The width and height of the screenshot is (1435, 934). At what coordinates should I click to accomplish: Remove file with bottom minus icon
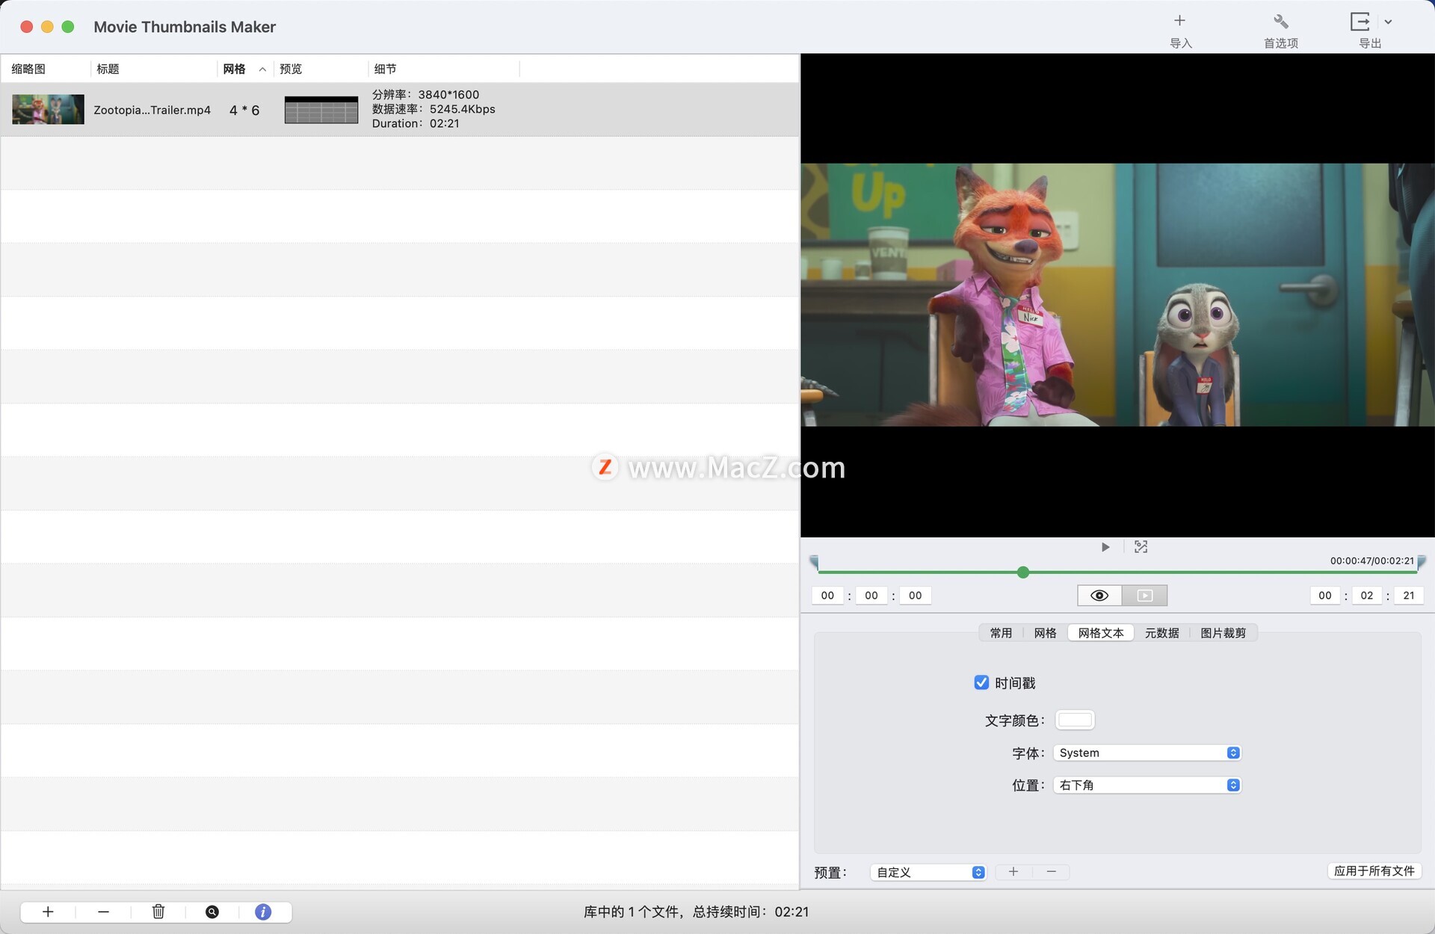(x=103, y=912)
